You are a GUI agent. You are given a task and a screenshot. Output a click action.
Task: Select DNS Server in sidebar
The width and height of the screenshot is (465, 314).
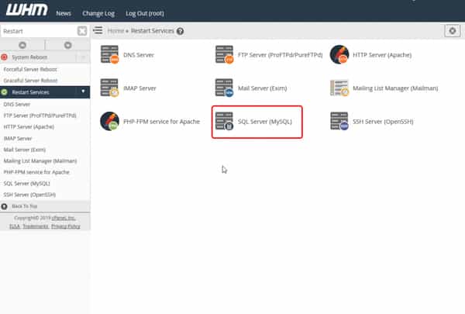[17, 104]
